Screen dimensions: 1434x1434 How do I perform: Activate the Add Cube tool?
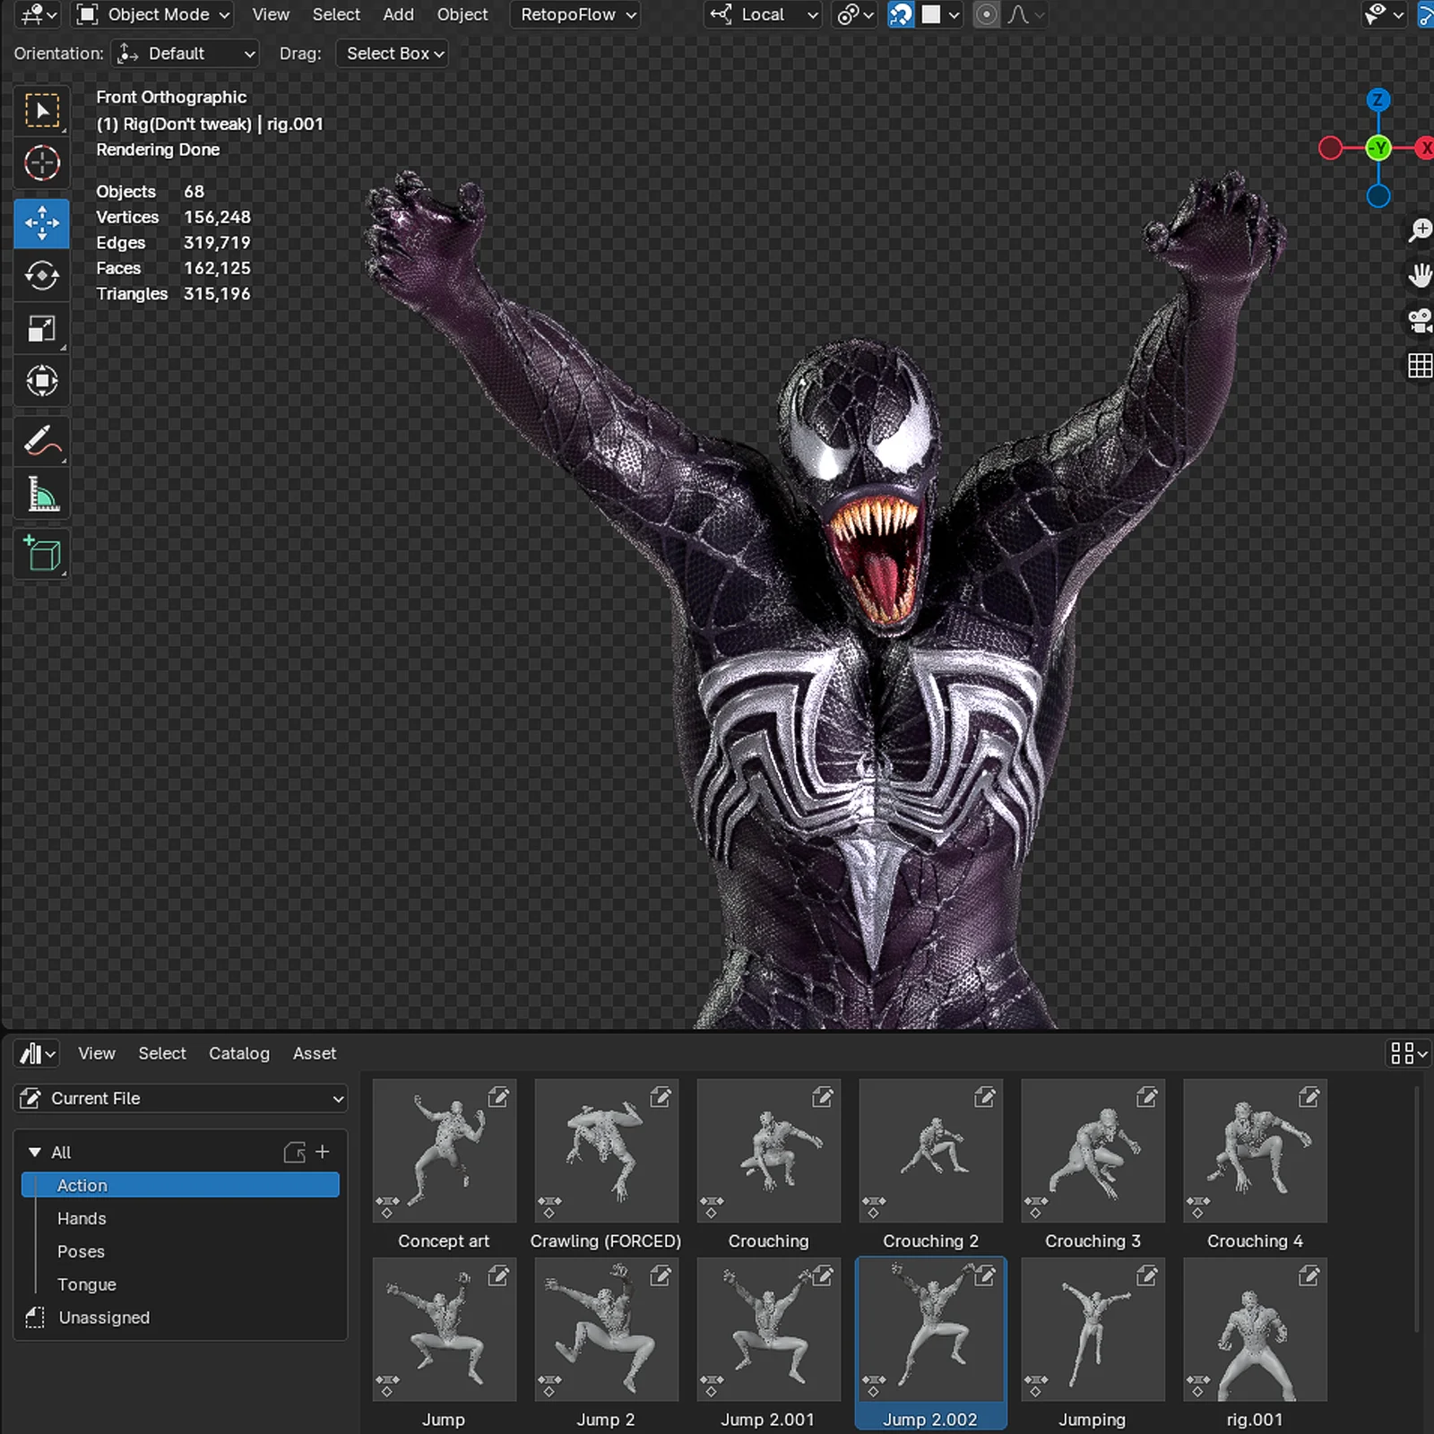click(41, 554)
